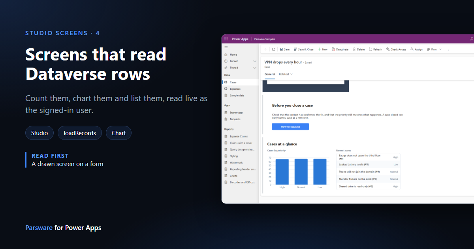The height and width of the screenshot is (249, 474).
Task: Select 'Phone will not join the domain' row
Action: 368,172
